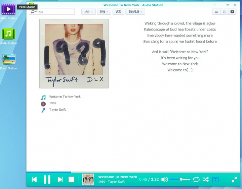The height and width of the screenshot is (189, 242).
Task: Click the small album thumbnail in player bar
Action: pos(88,180)
